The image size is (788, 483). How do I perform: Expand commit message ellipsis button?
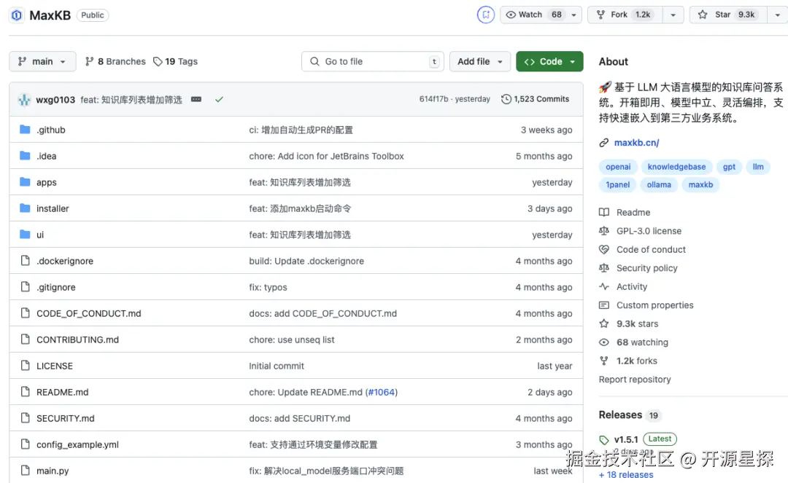(196, 99)
